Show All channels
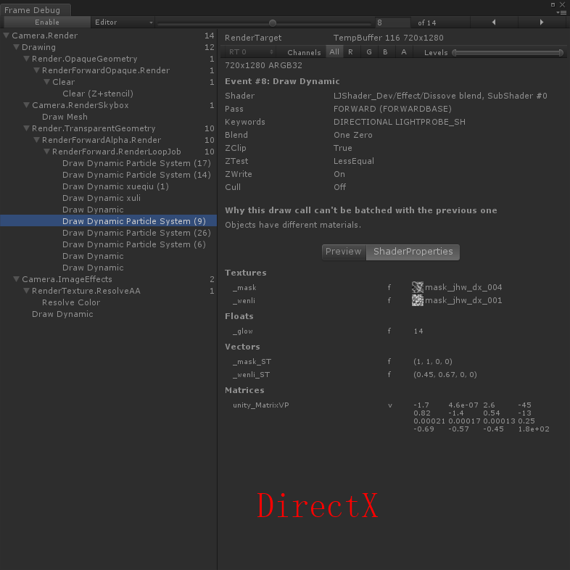Image resolution: width=570 pixels, height=570 pixels. pos(334,52)
